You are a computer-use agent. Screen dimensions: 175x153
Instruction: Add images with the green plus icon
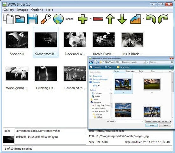pos(83,19)
